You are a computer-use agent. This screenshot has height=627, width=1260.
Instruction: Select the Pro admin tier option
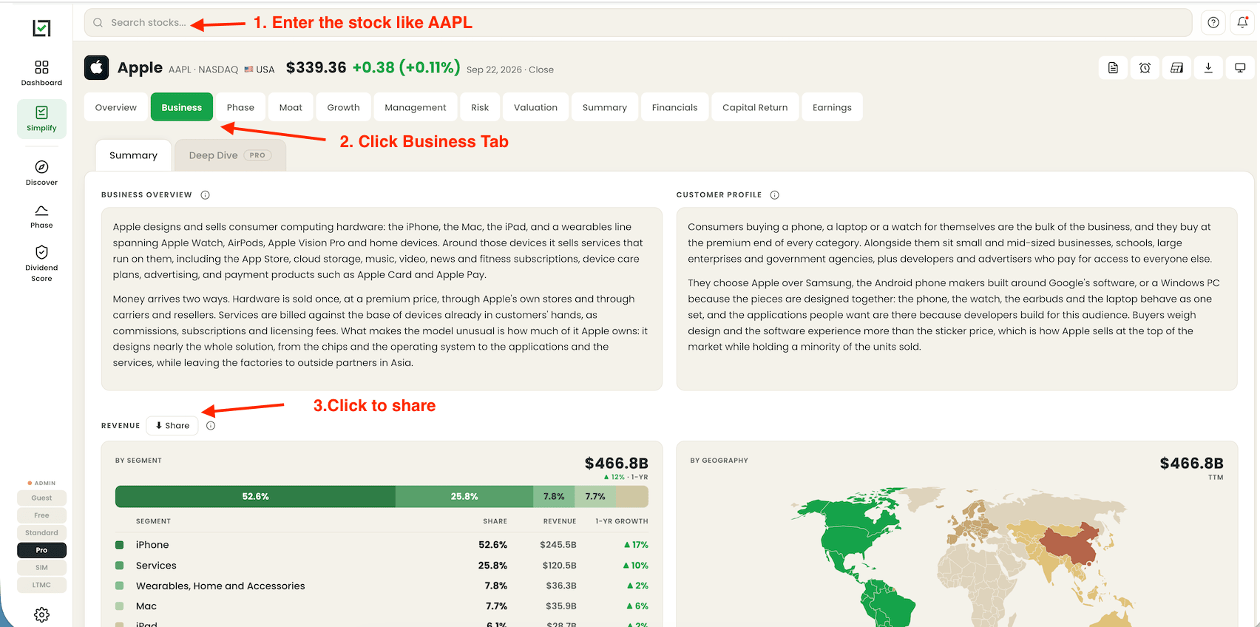tap(41, 550)
